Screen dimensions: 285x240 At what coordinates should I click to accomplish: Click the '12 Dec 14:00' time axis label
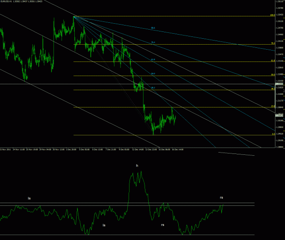[x=138, y=149]
